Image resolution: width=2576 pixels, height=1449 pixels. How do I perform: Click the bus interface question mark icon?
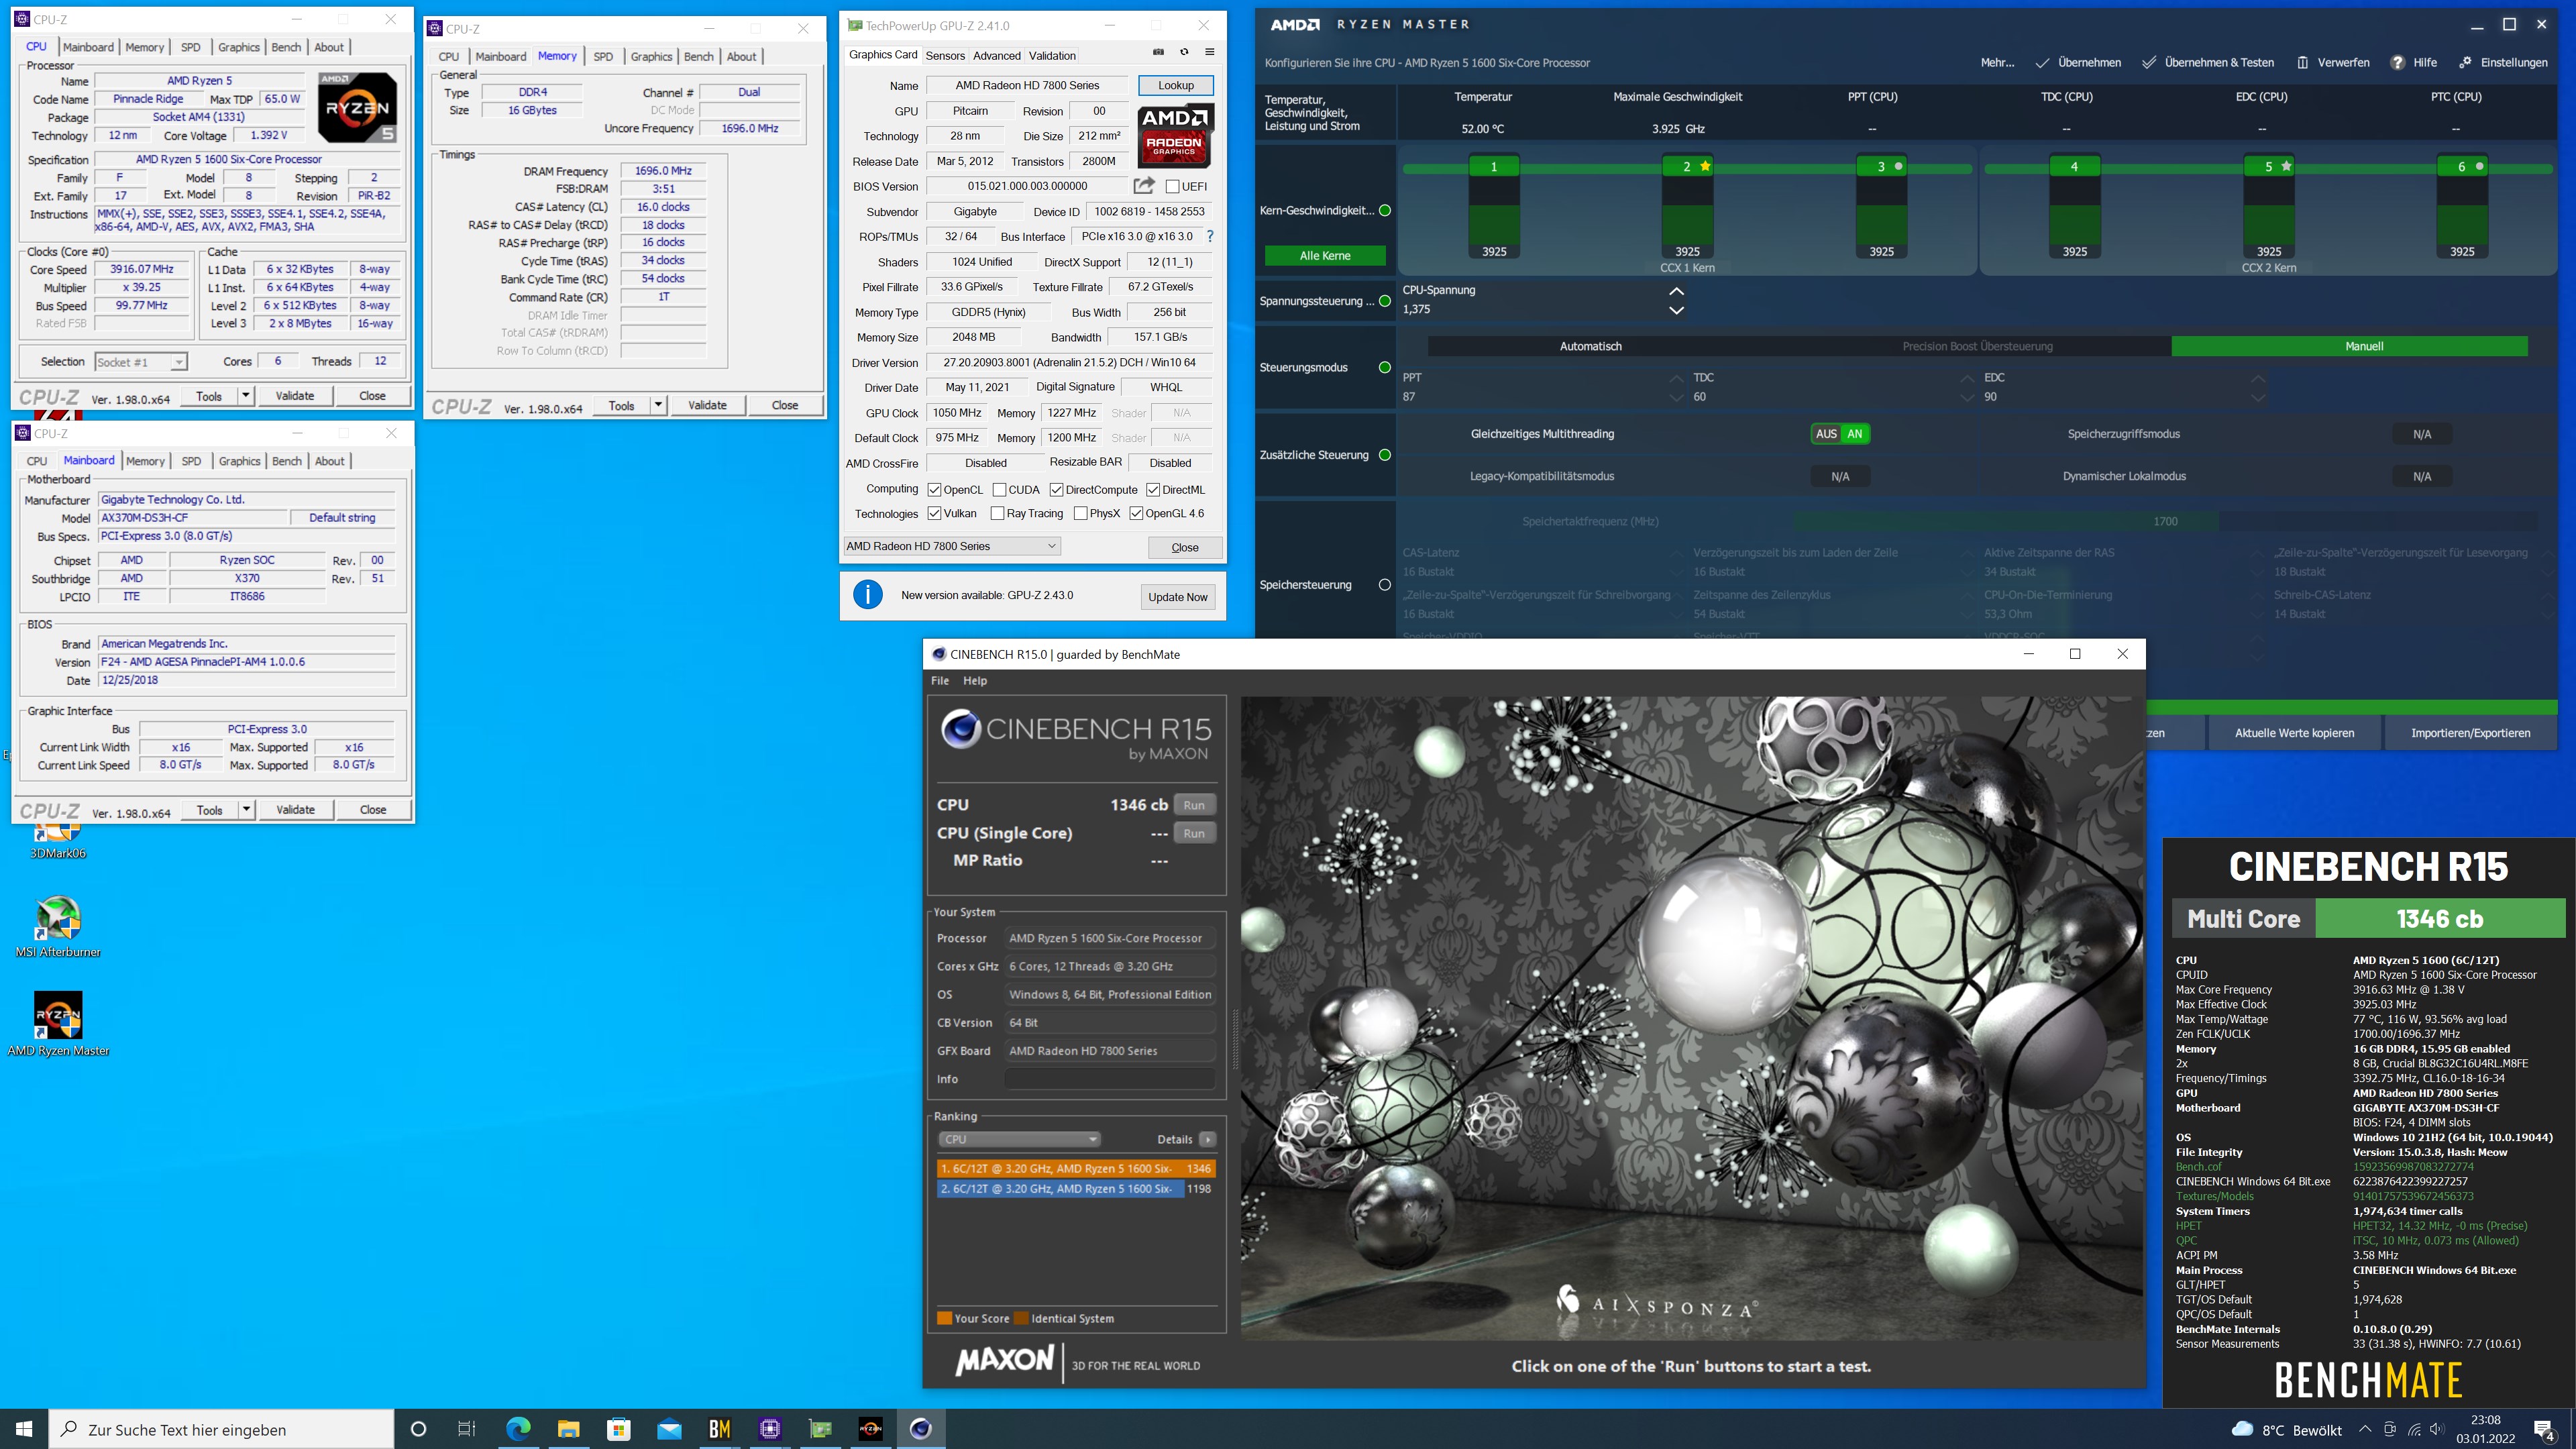[x=1210, y=236]
